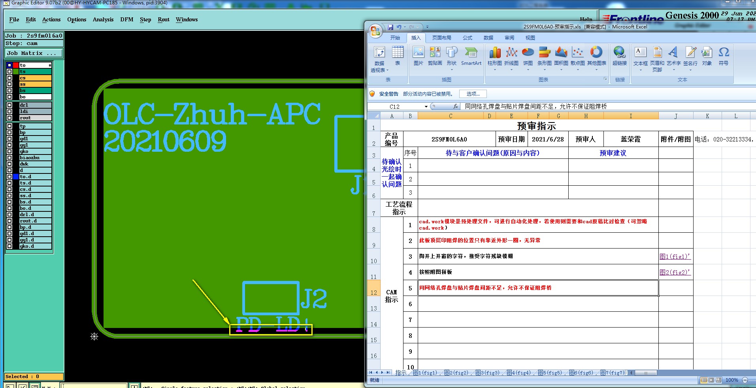Viewport: 756px width, 388px height.
Task: Insert a scatter chart (散点图)
Action: click(577, 58)
